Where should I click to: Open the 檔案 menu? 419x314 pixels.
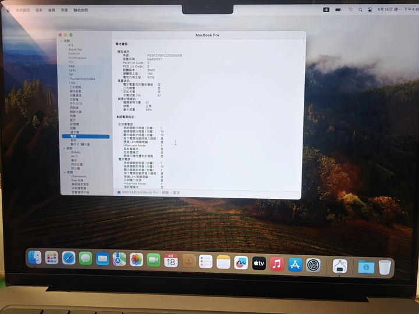[x=39, y=10]
